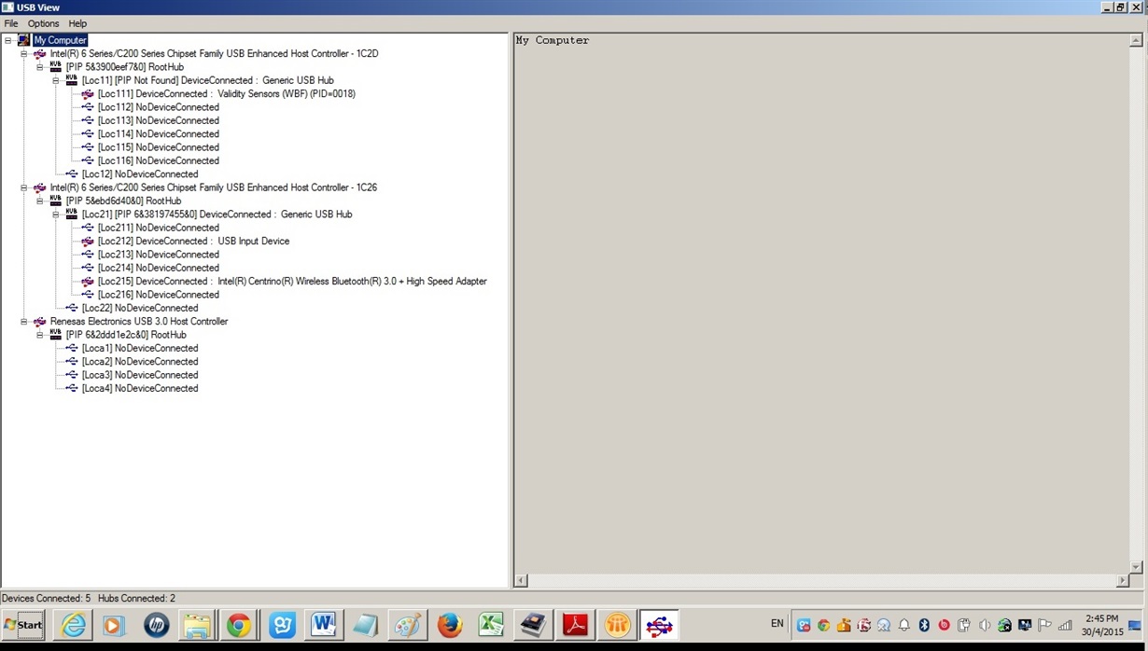The width and height of the screenshot is (1148, 651).
Task: Select the '[Loc114] NoDeviceConnected' row
Action: coord(159,134)
